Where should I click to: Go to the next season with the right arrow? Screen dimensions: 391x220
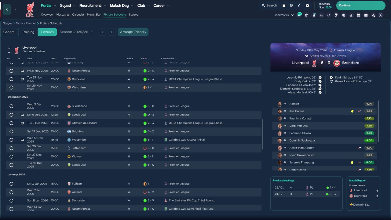112,32
